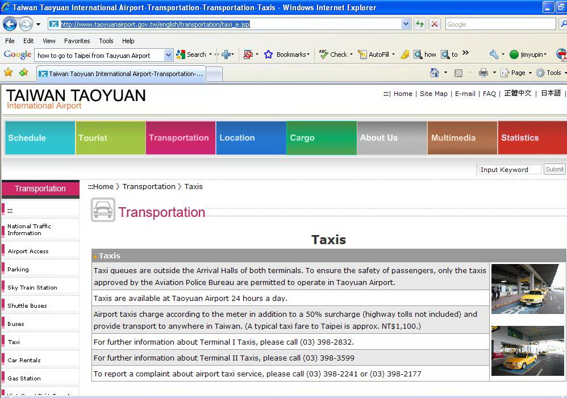
Task: Click the Favorites Center star icon
Action: coord(9,73)
